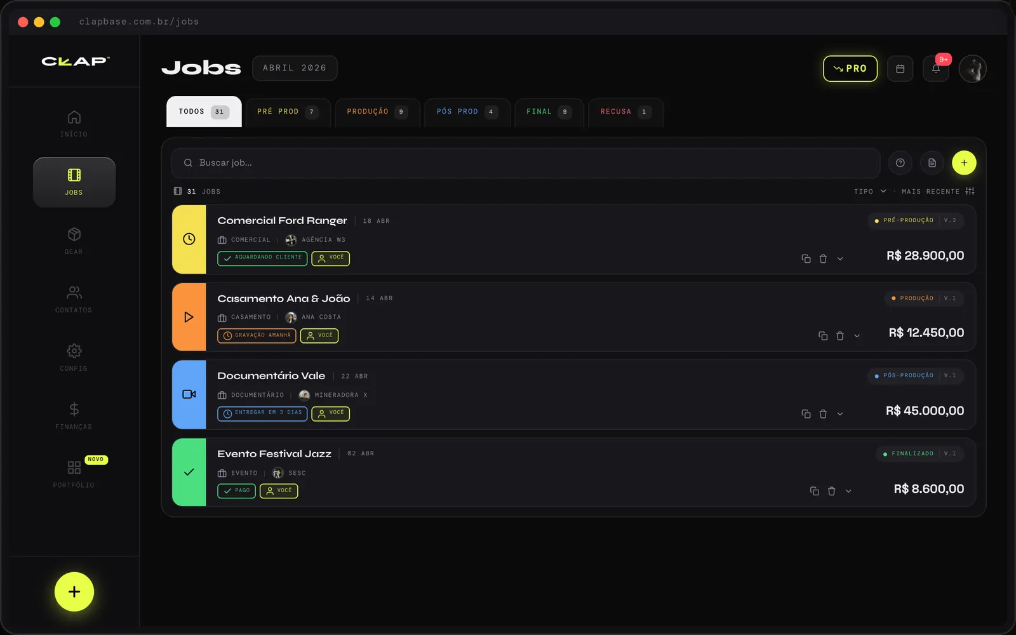Switch to the Recusa tab
1016x635 pixels.
tap(625, 112)
